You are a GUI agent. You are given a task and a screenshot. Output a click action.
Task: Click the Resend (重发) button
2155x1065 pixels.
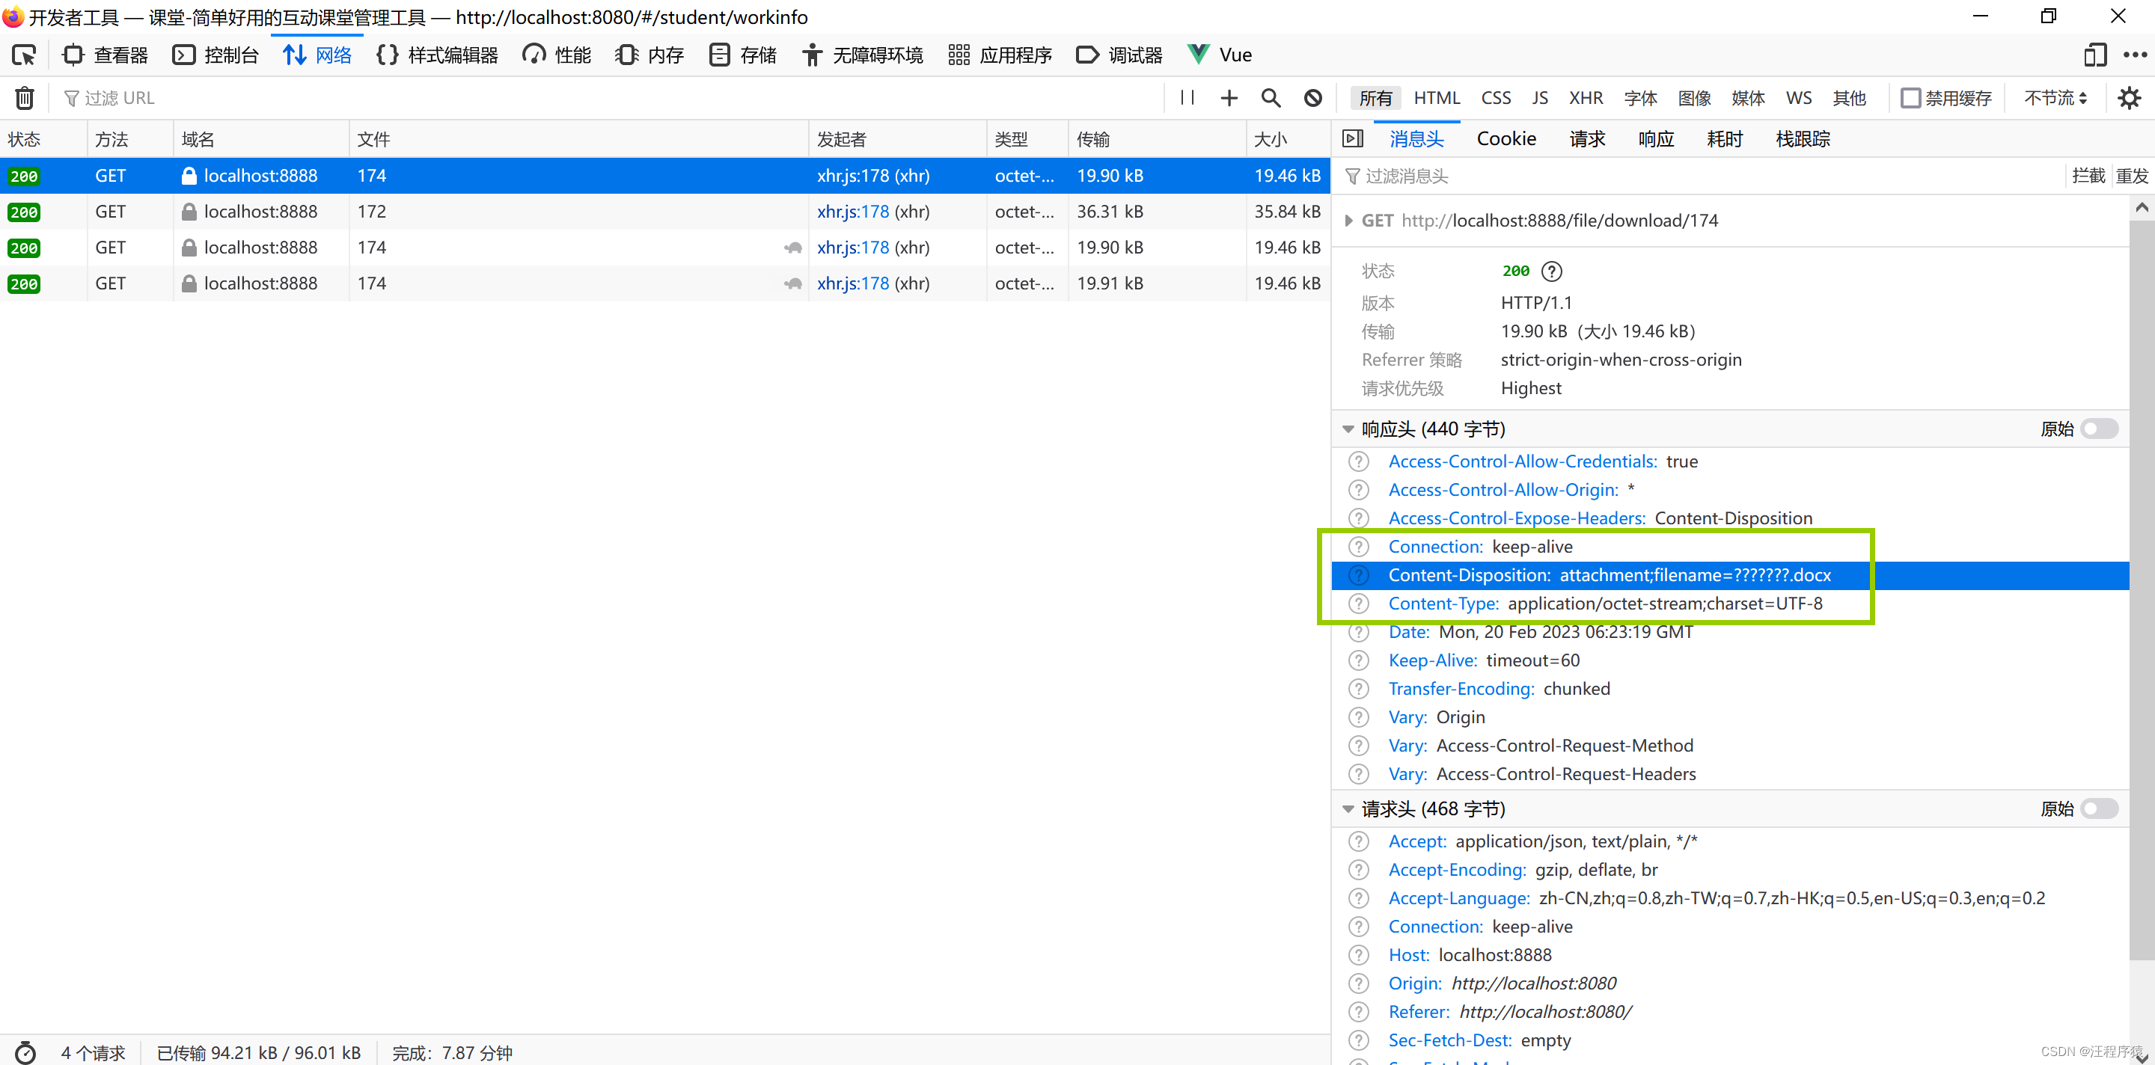pos(2132,176)
